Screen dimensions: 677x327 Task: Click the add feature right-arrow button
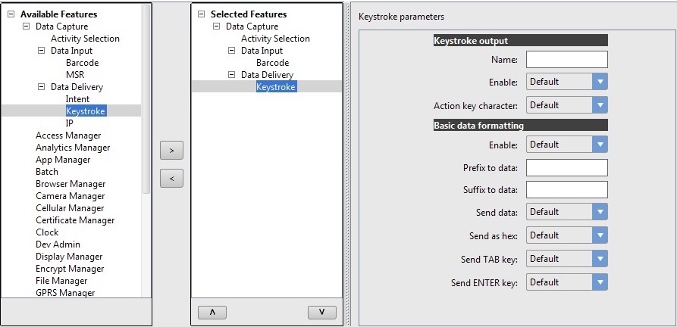pos(171,151)
